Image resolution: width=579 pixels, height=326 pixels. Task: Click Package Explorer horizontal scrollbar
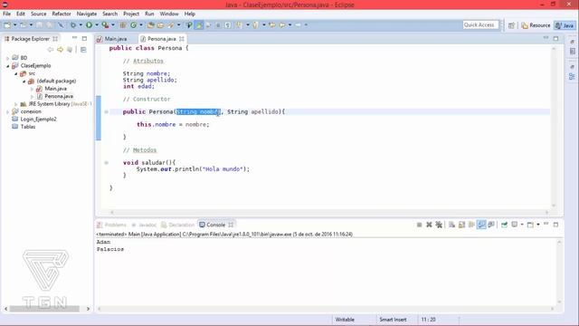pyautogui.click(x=44, y=309)
